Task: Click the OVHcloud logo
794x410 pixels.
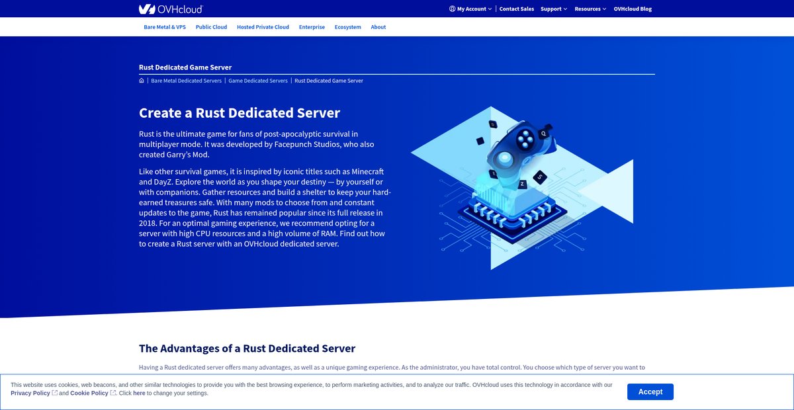Action: point(171,9)
